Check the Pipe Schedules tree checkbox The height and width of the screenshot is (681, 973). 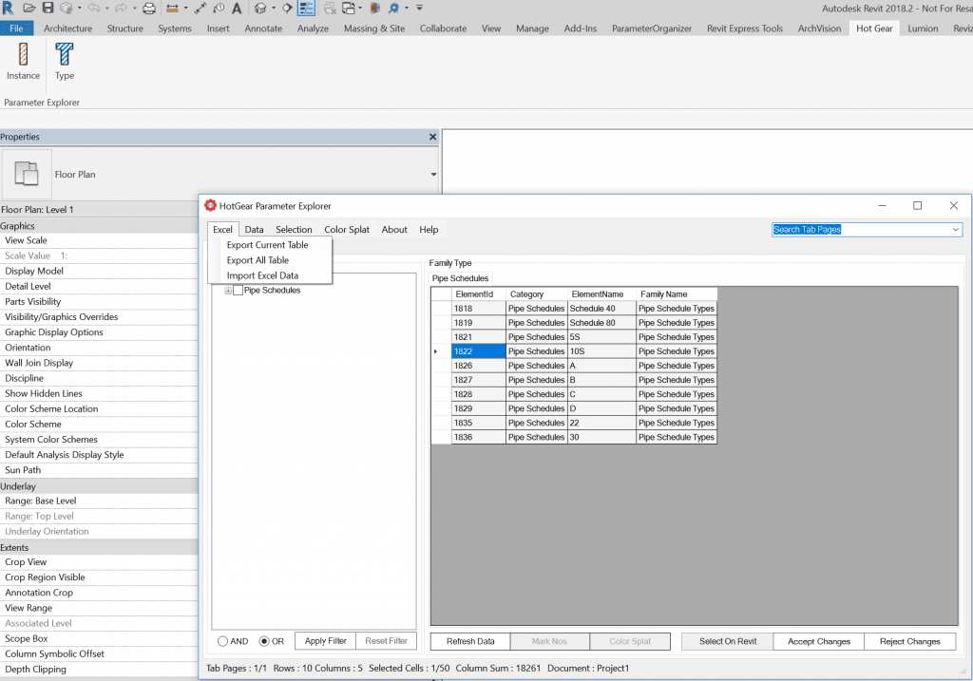237,291
